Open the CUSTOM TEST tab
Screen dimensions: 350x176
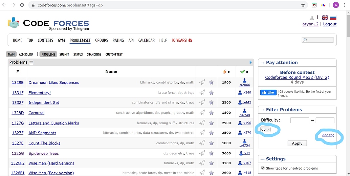[x=114, y=54]
